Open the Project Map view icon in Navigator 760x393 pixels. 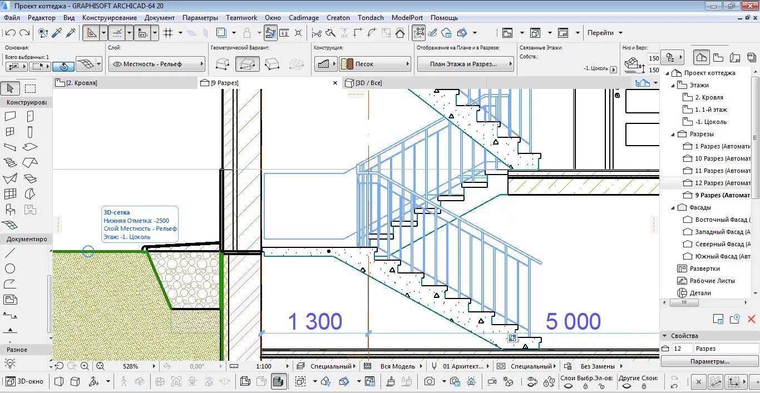click(702, 57)
